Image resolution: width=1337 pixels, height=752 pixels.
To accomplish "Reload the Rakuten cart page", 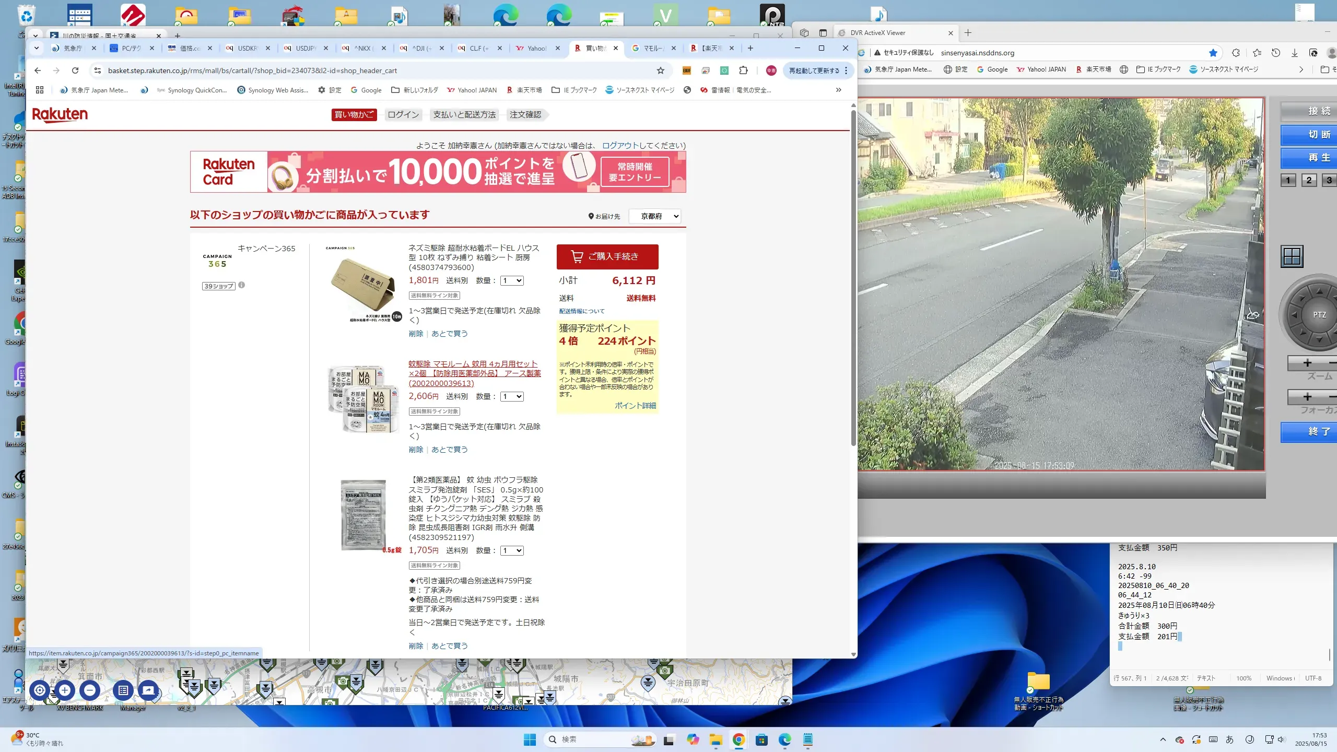I will pos(75,70).
